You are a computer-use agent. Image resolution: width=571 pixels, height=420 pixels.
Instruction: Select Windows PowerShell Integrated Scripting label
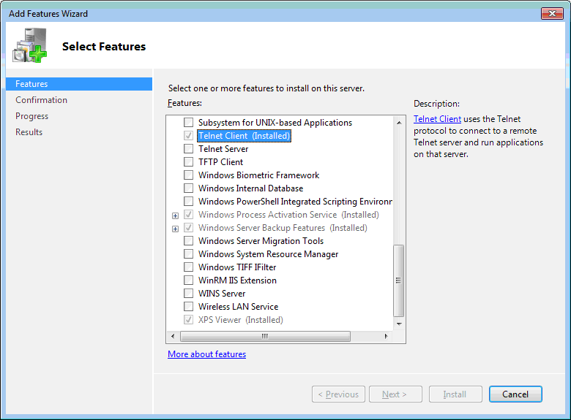click(295, 202)
